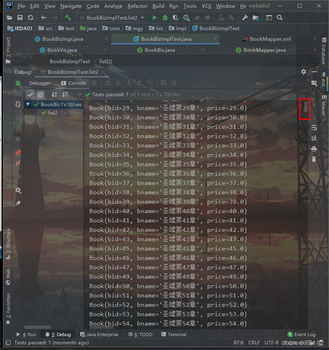Open the VCS menu
329x350 pixels.
pos(206,6)
